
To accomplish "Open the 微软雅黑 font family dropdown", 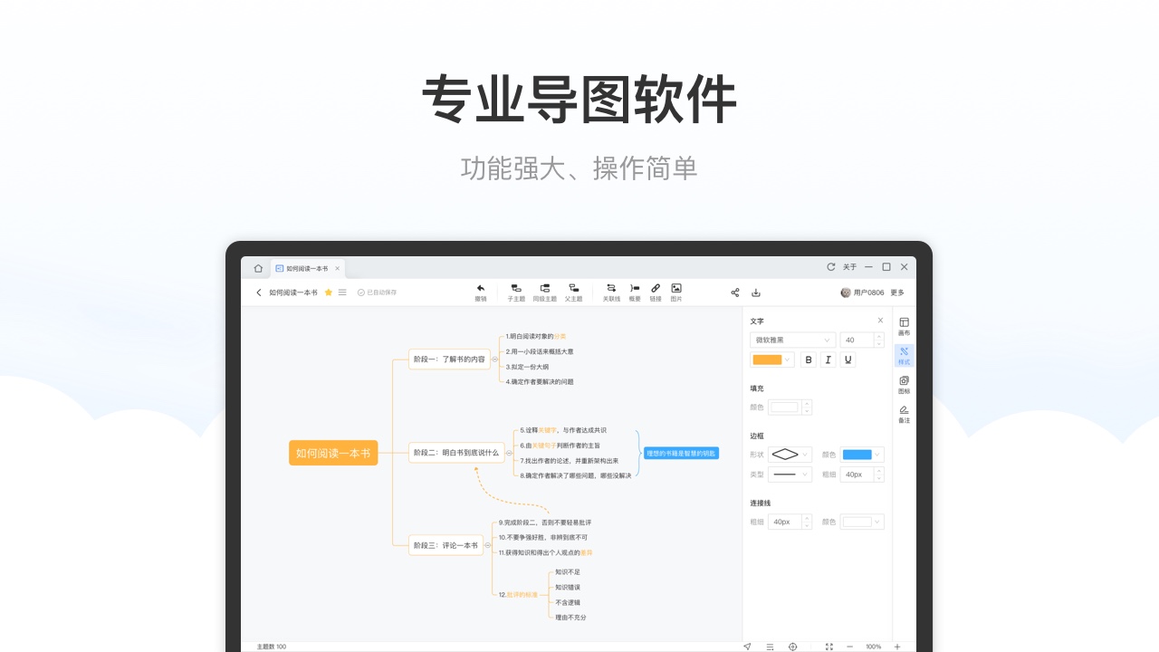I will pyautogui.click(x=791, y=340).
